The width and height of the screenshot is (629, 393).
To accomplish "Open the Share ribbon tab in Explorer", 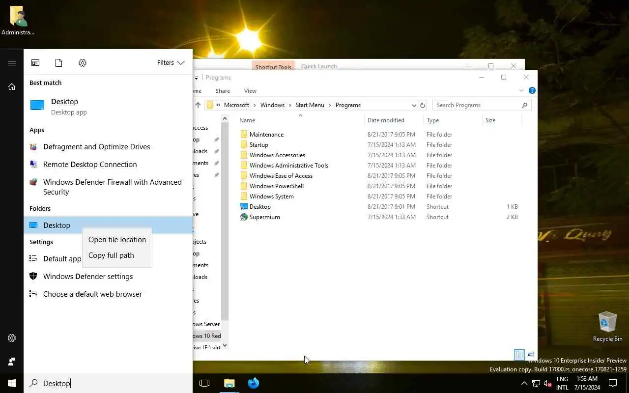I will click(x=223, y=91).
